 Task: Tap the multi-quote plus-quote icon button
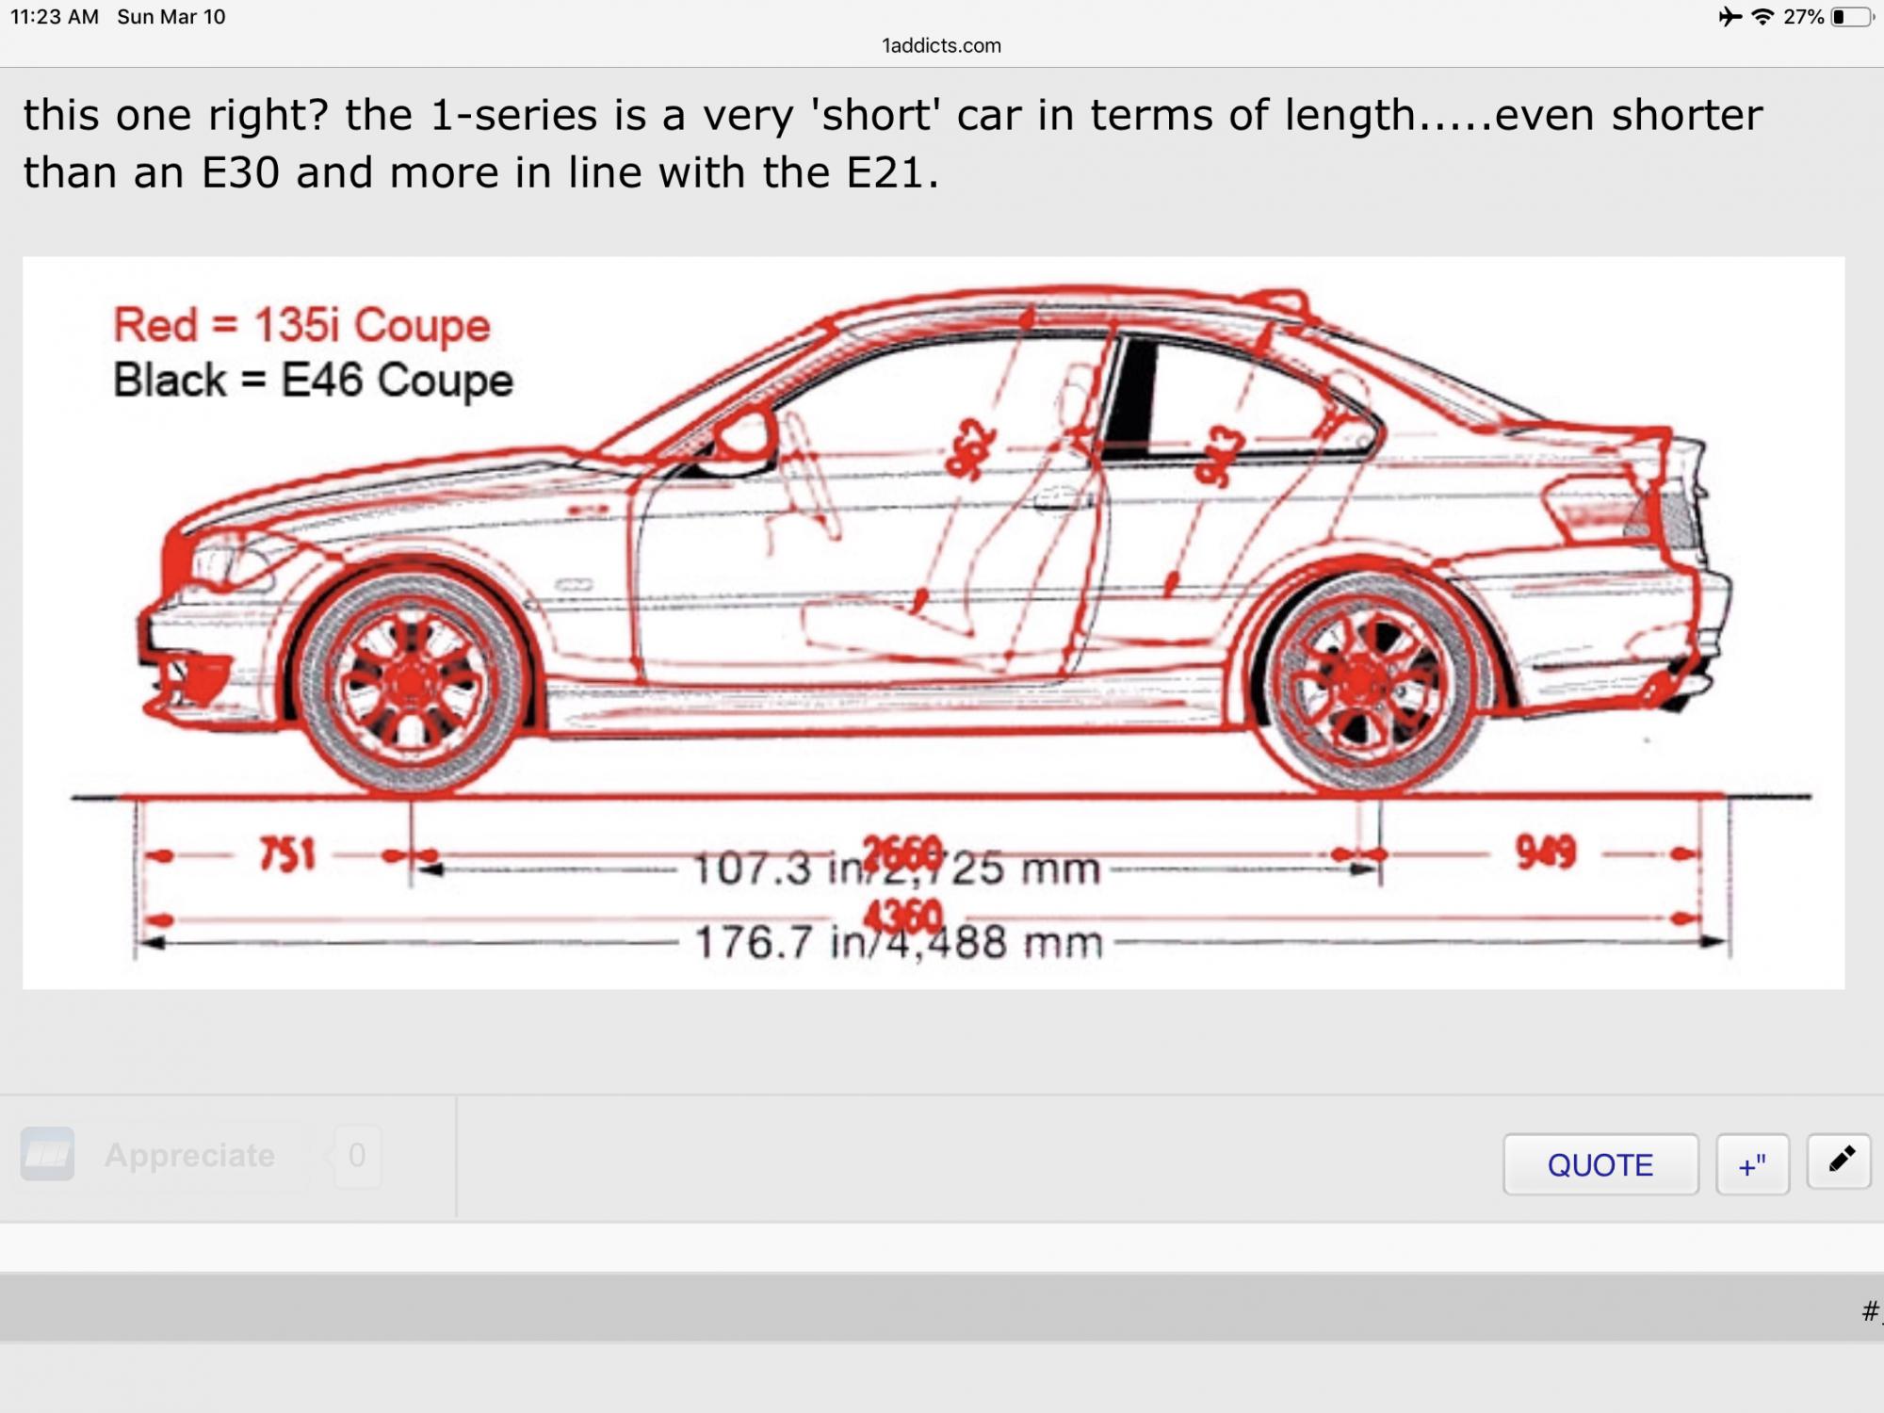pos(1752,1165)
